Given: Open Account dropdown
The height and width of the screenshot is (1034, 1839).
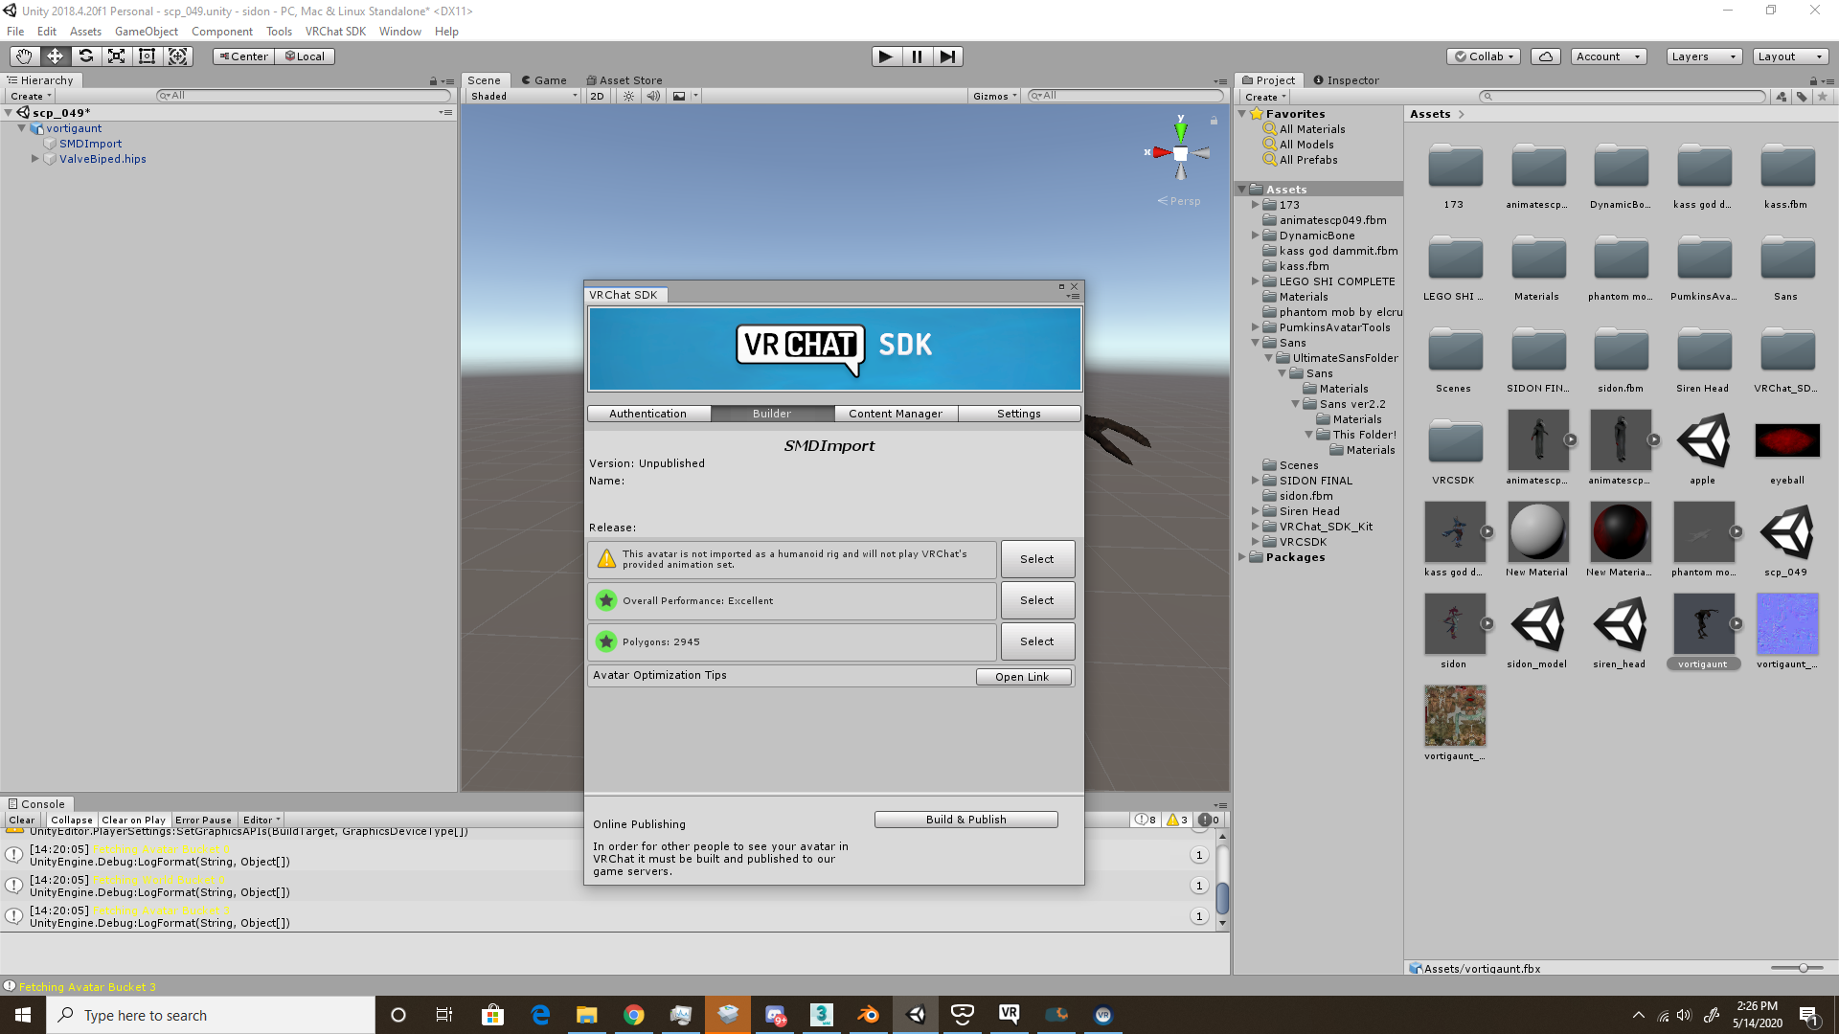Looking at the screenshot, I should click(1608, 56).
